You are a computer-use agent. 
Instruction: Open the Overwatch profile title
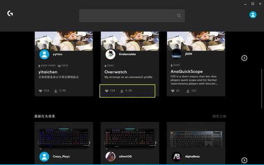click(115, 72)
